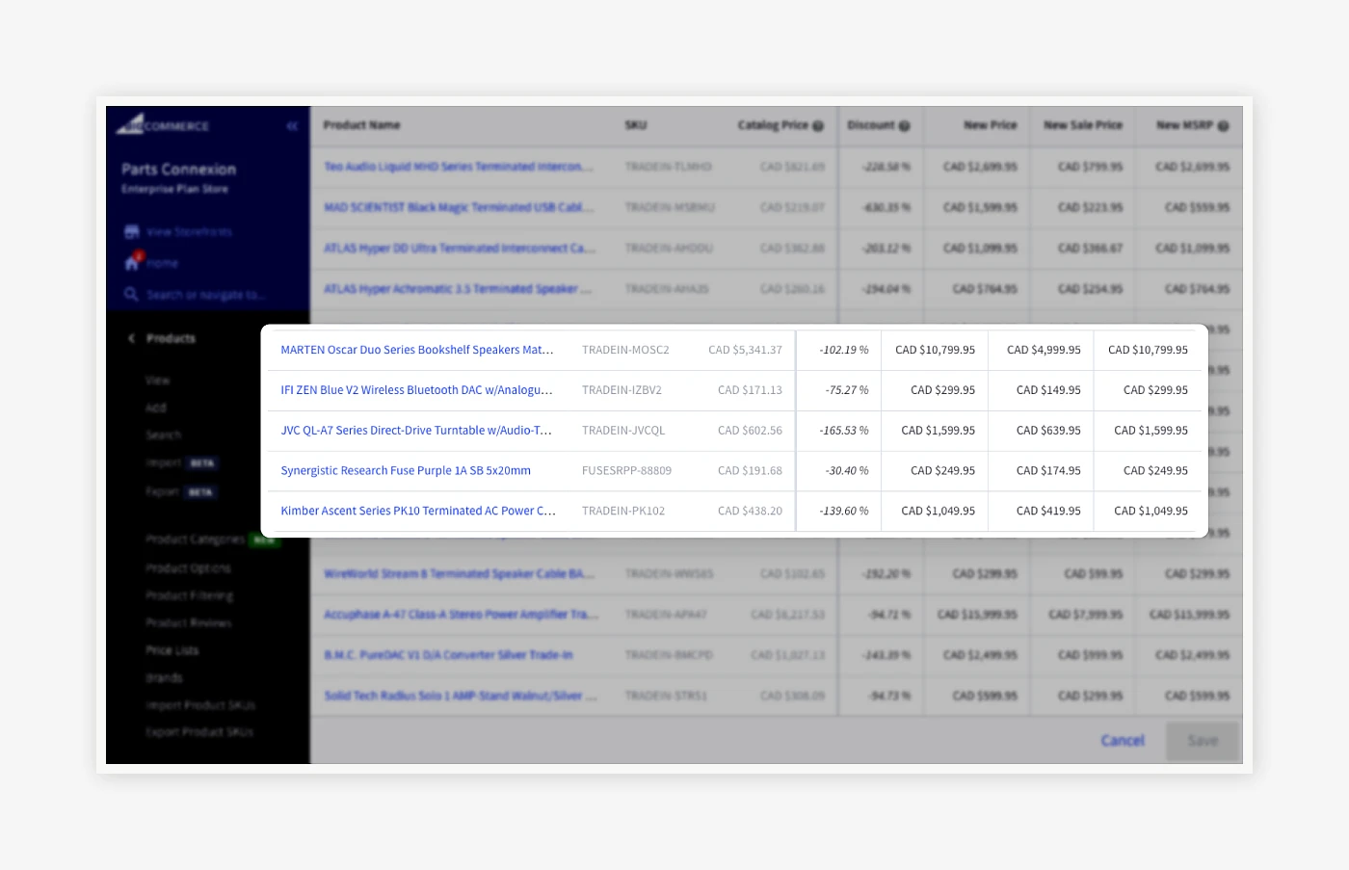
Task: Click the Home icon with notification badge
Action: click(x=133, y=262)
